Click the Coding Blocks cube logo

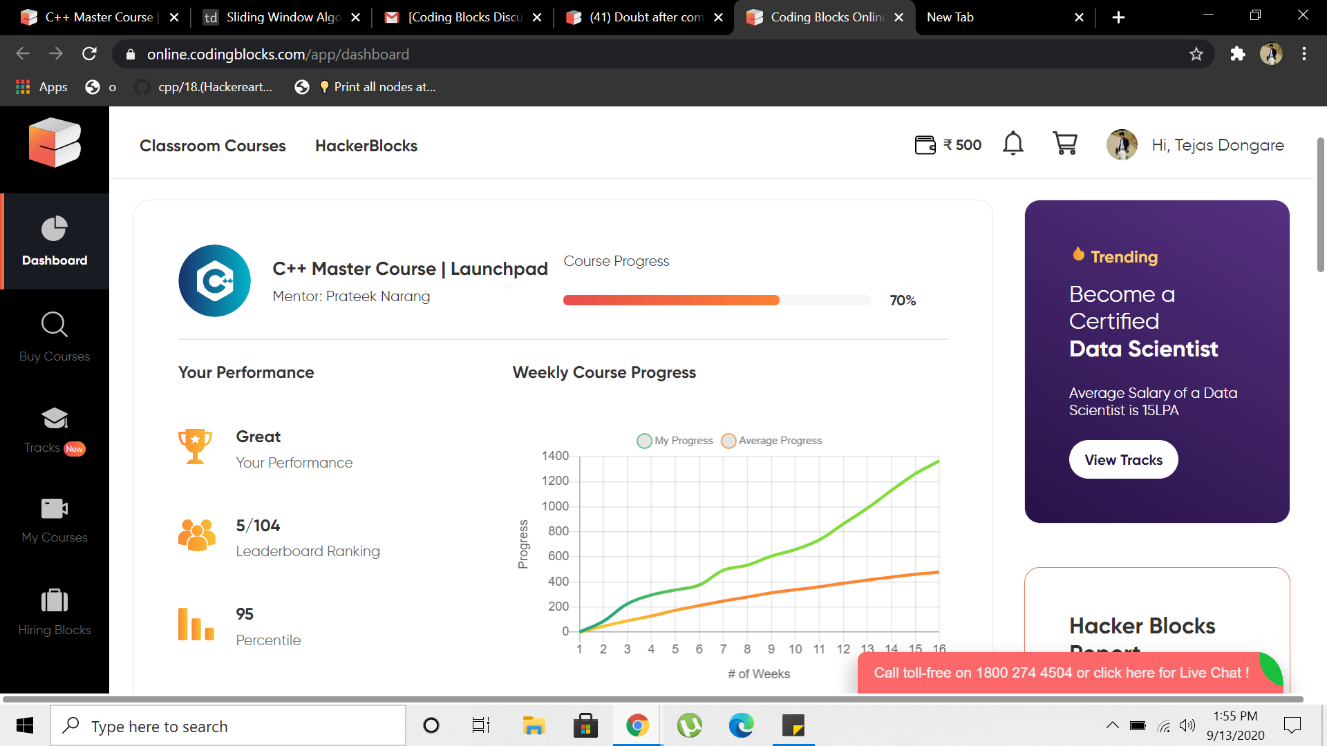55,142
